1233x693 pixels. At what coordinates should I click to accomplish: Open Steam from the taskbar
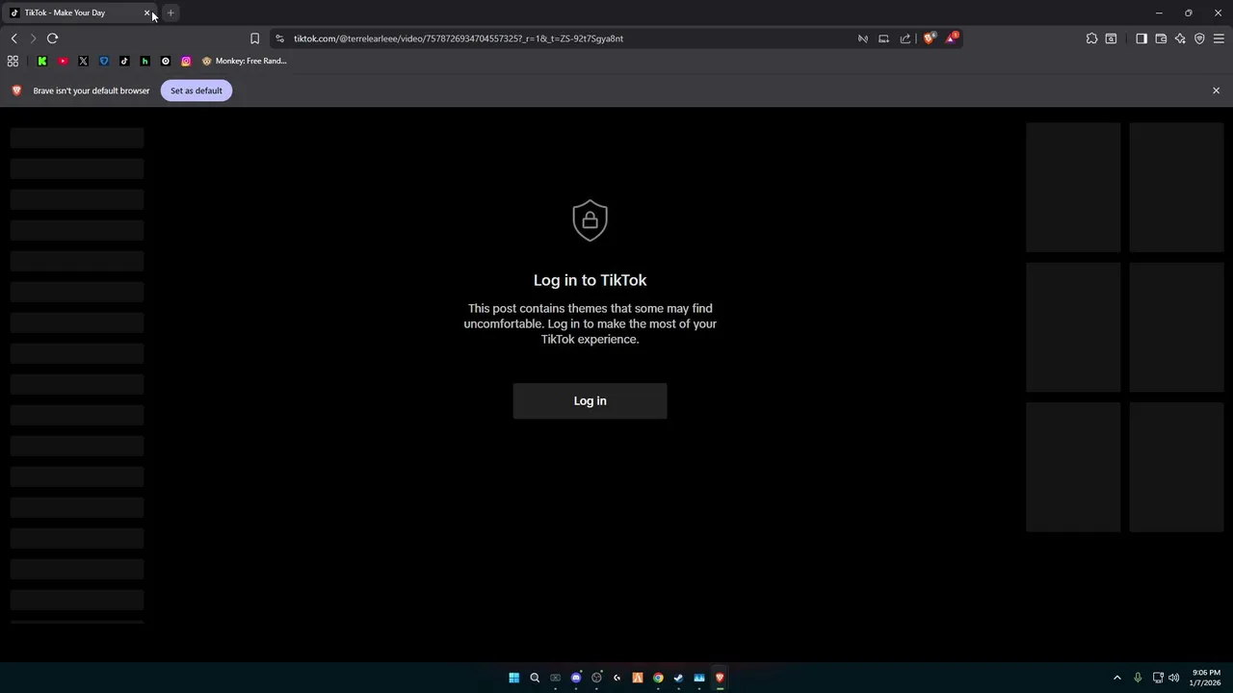pyautogui.click(x=678, y=678)
